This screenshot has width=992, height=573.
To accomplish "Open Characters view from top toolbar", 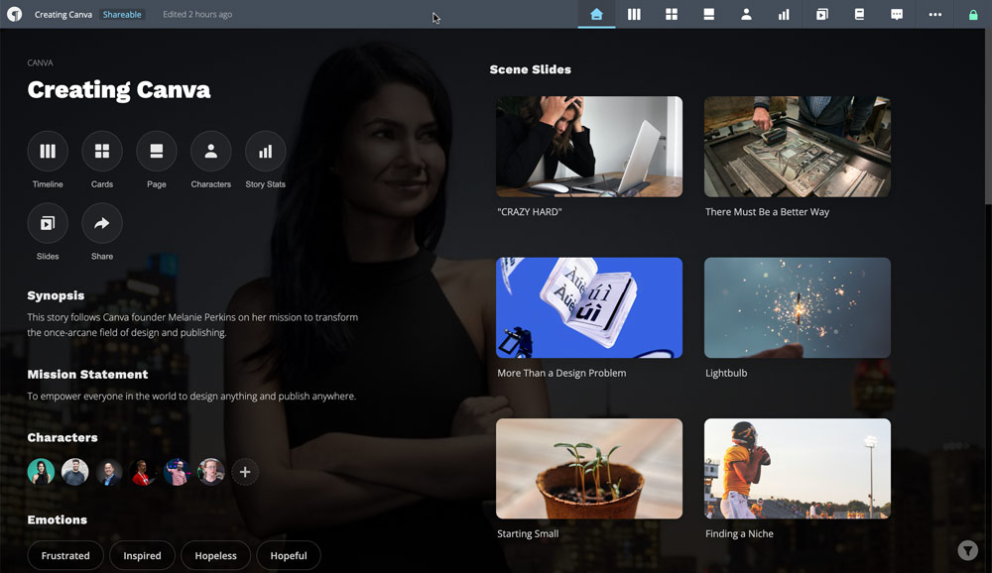I will (747, 14).
